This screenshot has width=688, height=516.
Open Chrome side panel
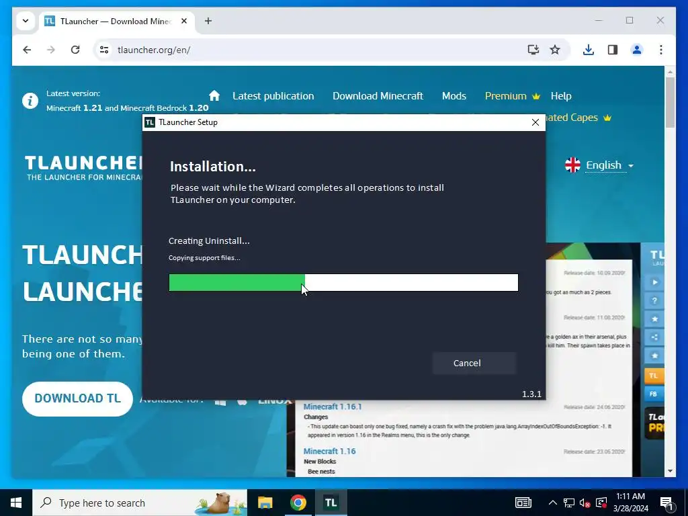click(613, 50)
